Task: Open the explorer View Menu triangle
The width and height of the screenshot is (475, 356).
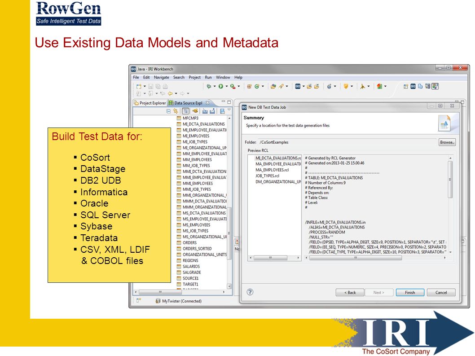Action: pos(229,110)
